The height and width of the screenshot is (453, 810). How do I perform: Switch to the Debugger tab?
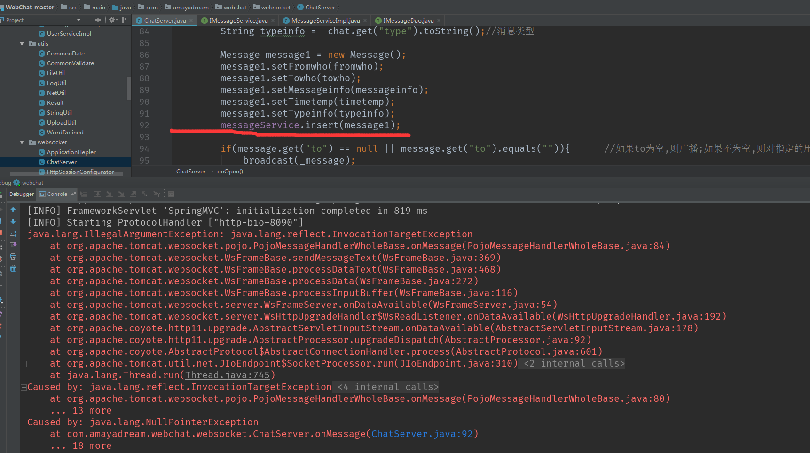21,194
